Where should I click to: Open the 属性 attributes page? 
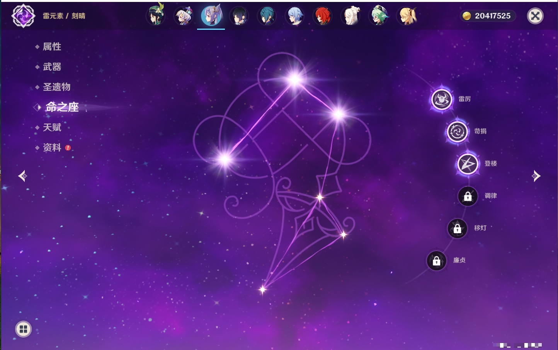[52, 47]
